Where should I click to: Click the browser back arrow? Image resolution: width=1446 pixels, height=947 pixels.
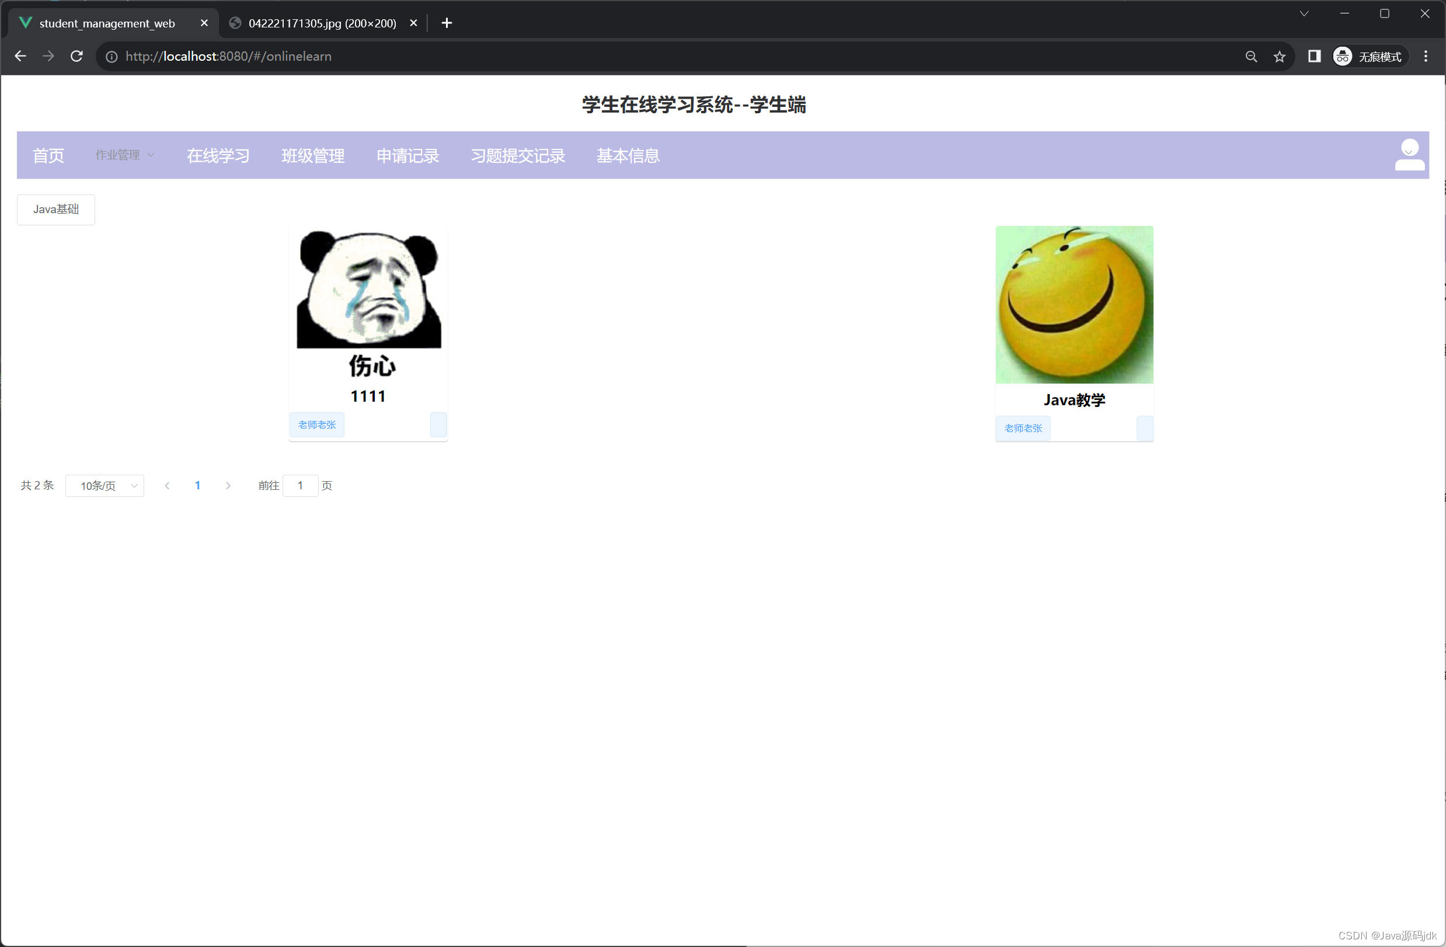pos(20,57)
